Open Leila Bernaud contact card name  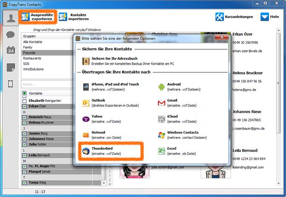point(245,151)
